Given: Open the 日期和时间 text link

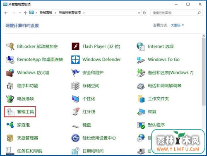Looking at the screenshot, I should pos(93,151).
